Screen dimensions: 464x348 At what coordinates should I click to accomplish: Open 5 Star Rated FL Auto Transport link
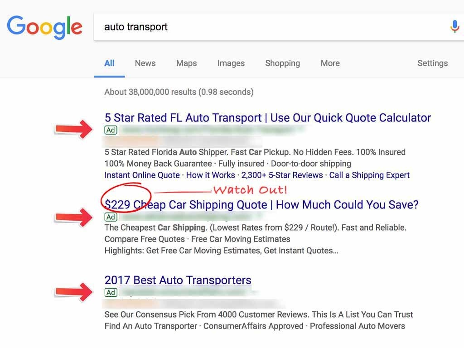tap(267, 118)
